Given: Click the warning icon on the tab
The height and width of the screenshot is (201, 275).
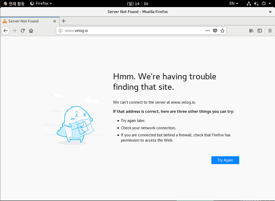Looking at the screenshot, I should coord(5,21).
